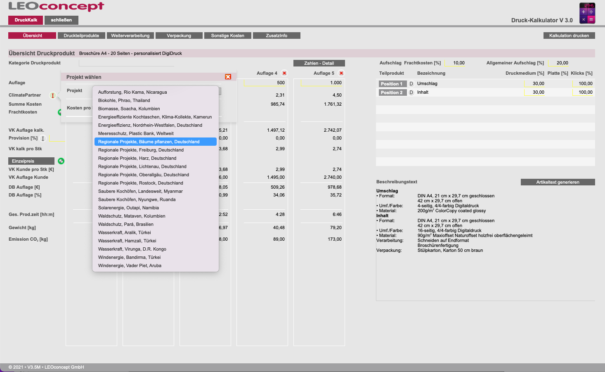Screen dimensions: 605x372
Task: Select Aufforstung, Rio Kama, Nicaragua project
Action: [132, 92]
